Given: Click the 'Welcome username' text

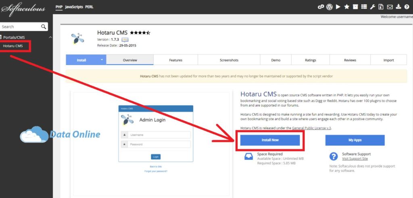Looking at the screenshot, I should click(x=397, y=16).
